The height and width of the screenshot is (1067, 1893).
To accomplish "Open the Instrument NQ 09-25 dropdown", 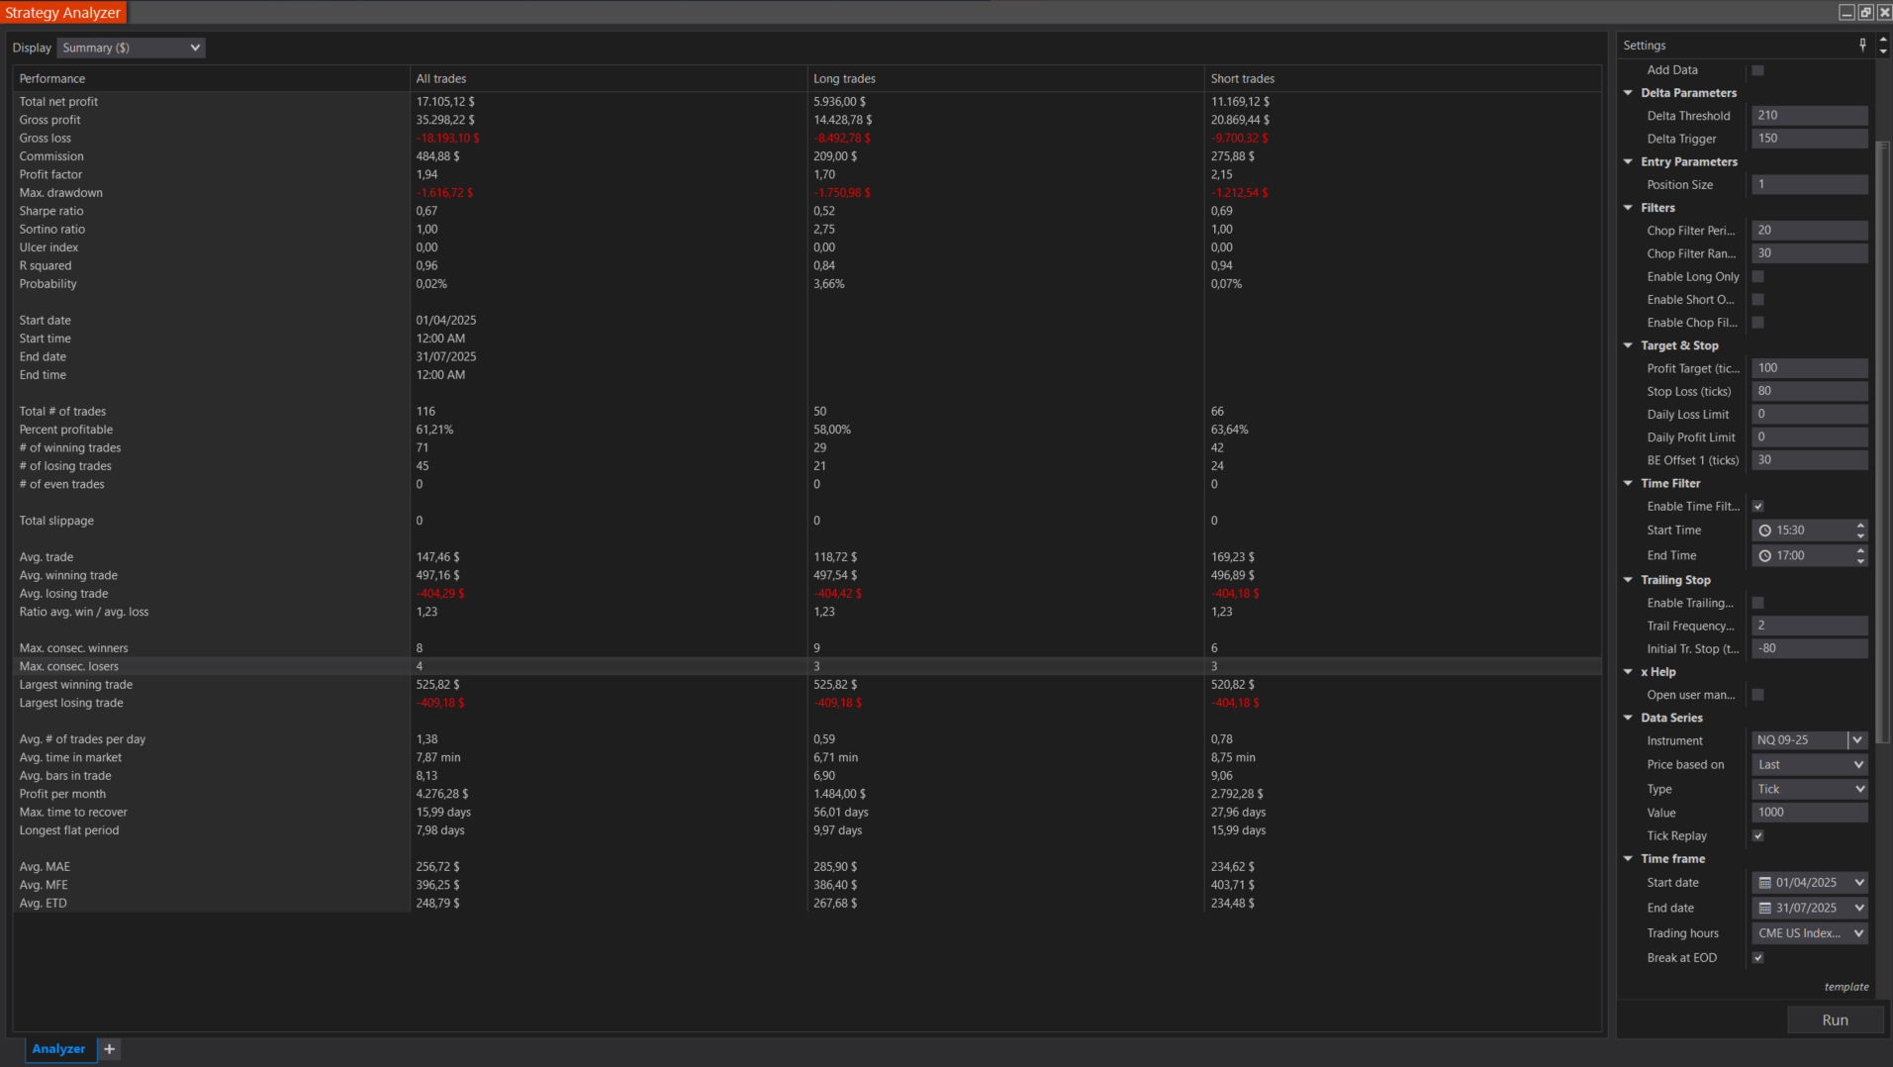I will point(1856,740).
